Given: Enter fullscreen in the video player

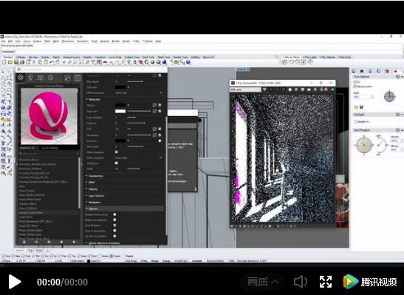Looking at the screenshot, I should coord(326,282).
